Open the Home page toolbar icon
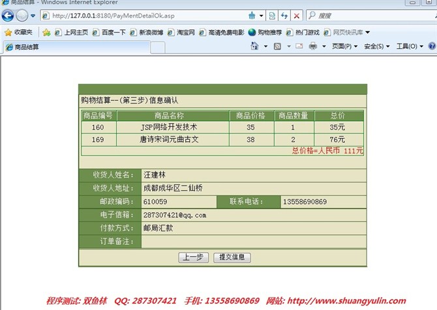 click(255, 46)
